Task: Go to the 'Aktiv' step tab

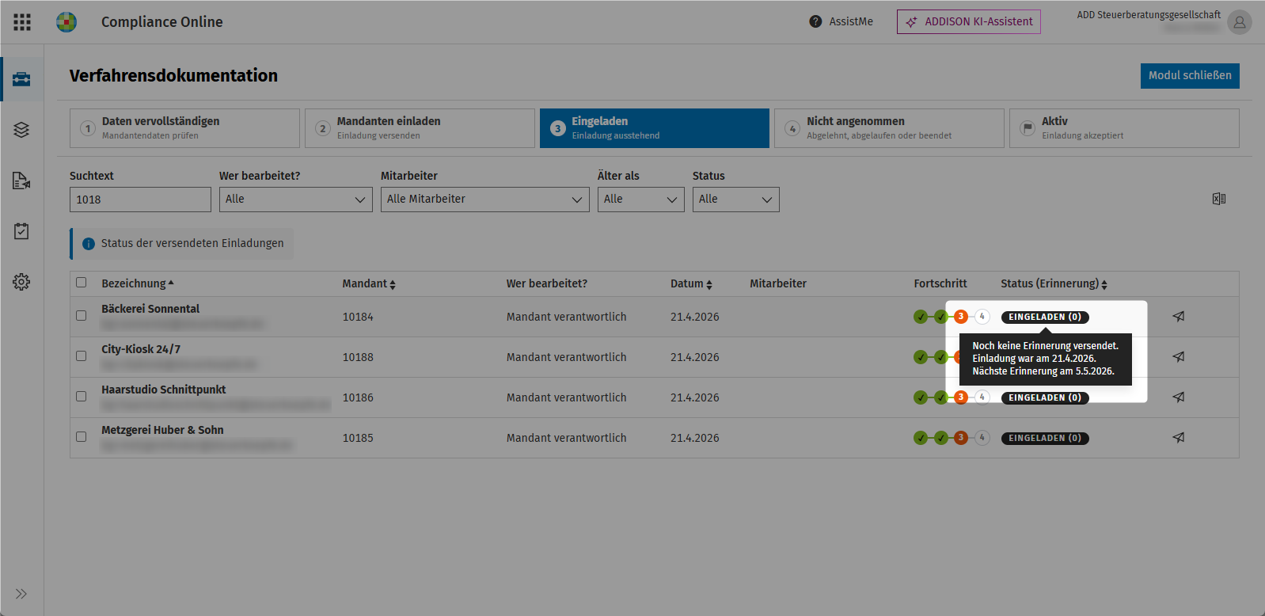Action: pos(1124,128)
